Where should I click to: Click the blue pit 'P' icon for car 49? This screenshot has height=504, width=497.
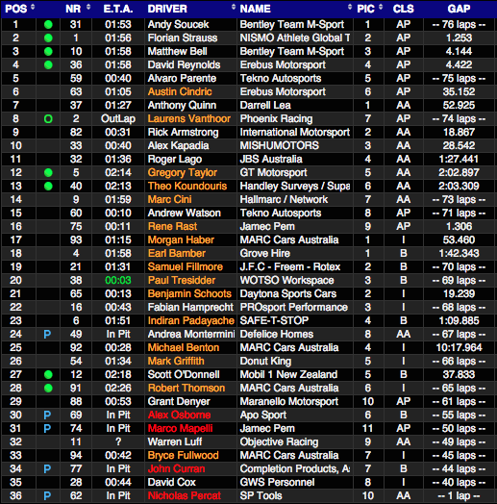coord(47,335)
